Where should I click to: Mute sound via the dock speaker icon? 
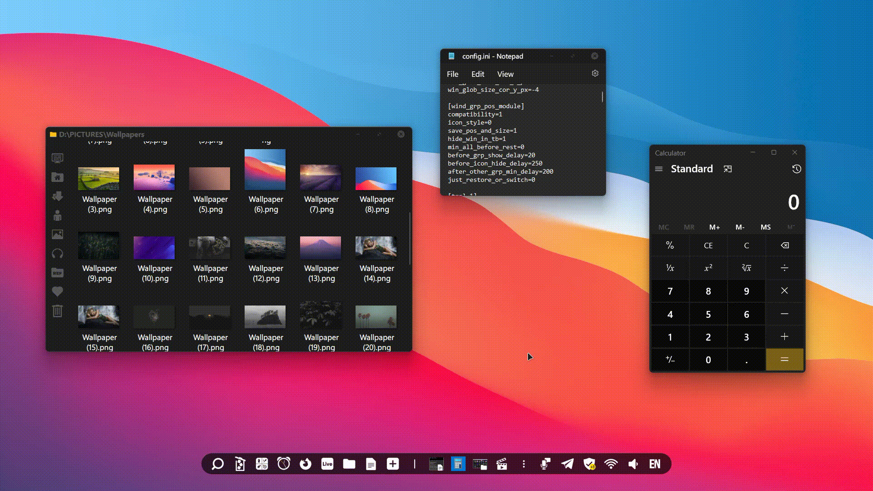tap(633, 464)
